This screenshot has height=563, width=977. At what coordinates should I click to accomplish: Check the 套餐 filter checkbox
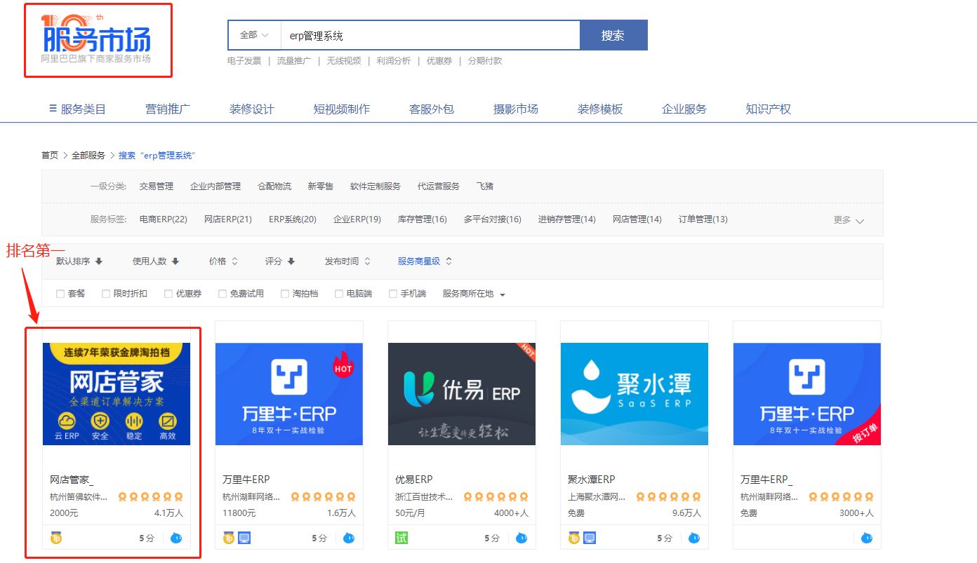point(60,294)
